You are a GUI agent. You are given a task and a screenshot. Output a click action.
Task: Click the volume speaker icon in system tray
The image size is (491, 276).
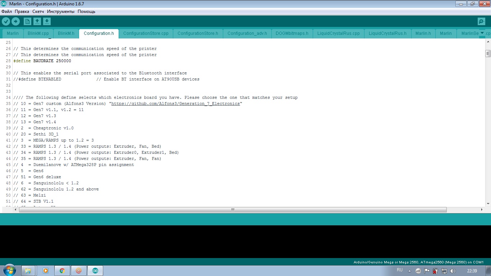453,271
